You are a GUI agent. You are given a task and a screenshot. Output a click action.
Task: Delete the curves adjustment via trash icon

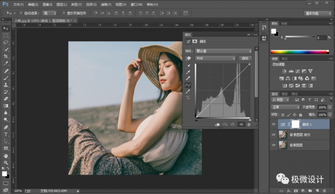click(249, 125)
